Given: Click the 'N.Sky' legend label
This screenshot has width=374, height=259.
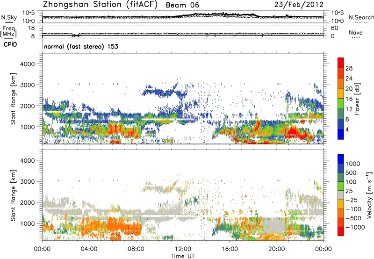Looking at the screenshot, I should (9, 17).
